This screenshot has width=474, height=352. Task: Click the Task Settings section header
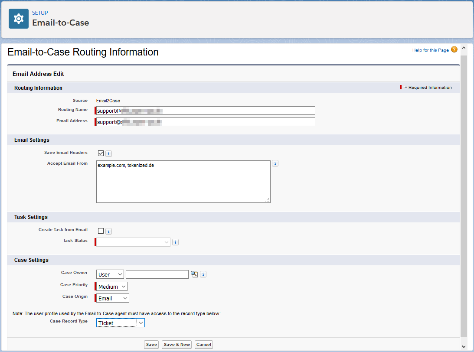tap(31, 217)
